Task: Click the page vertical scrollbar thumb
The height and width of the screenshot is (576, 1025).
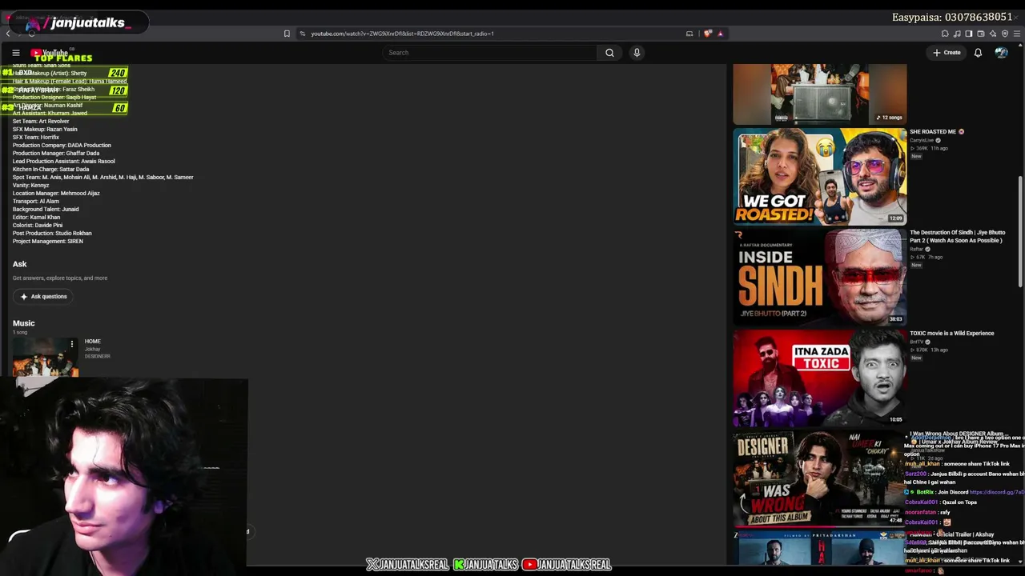Action: pyautogui.click(x=1021, y=232)
